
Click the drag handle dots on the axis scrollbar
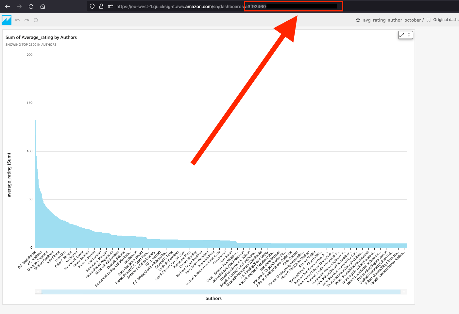221,291
